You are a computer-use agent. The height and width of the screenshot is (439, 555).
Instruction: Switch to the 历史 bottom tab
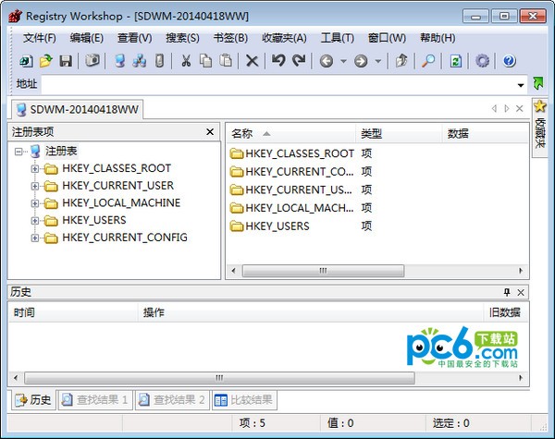pyautogui.click(x=33, y=400)
